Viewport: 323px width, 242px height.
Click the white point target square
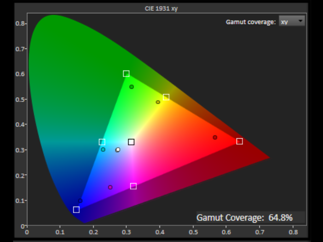pos(131,142)
